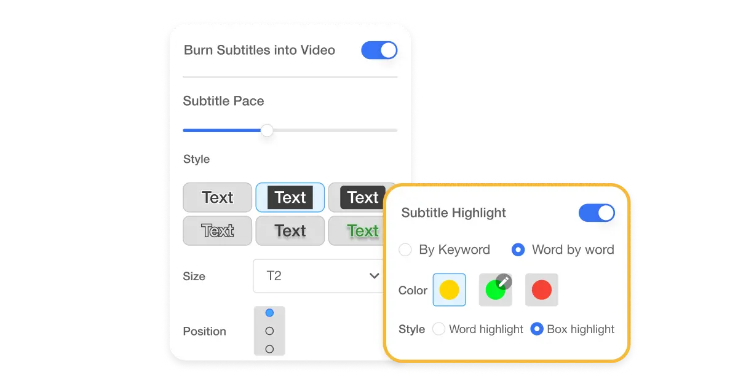
Task: Open the Size dropdown showing T2
Action: (x=319, y=276)
